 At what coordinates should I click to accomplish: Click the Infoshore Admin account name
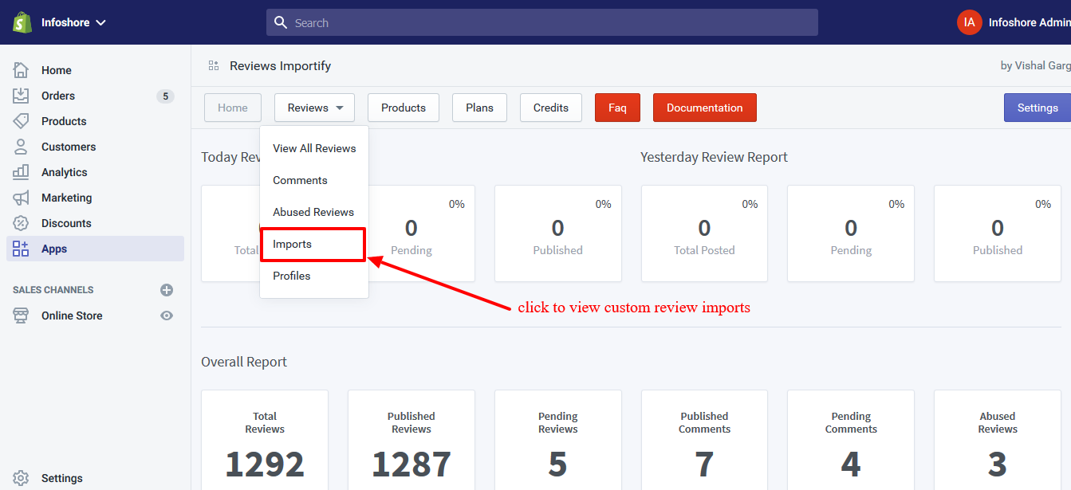click(x=1030, y=22)
